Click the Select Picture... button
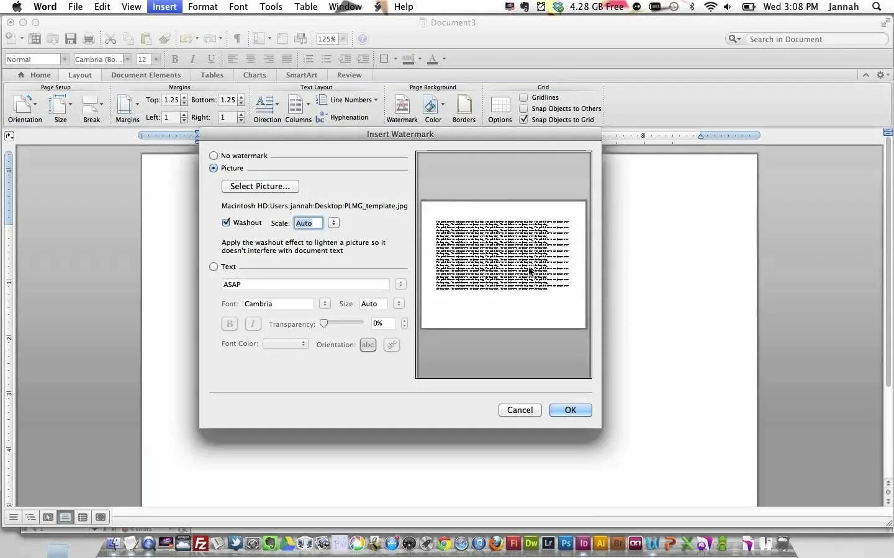The height and width of the screenshot is (558, 894). click(260, 187)
